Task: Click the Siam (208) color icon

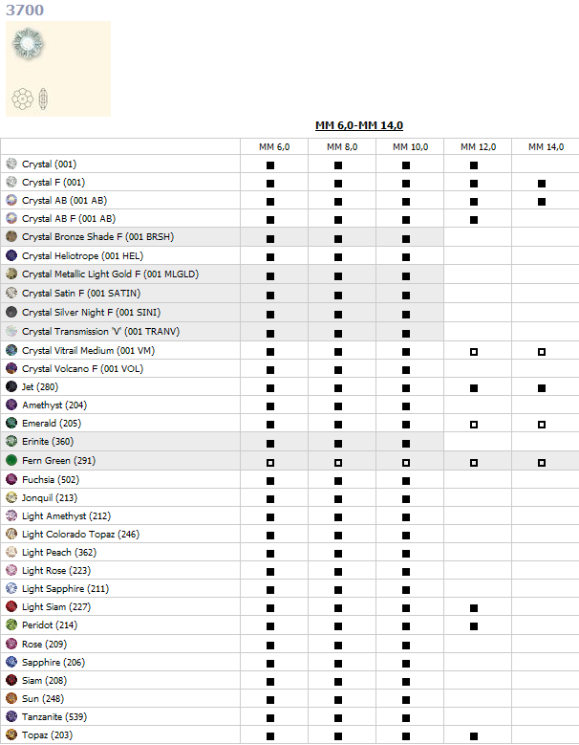Action: coord(11,680)
